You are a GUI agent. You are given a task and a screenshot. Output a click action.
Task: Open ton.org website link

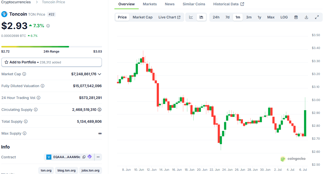46,170
